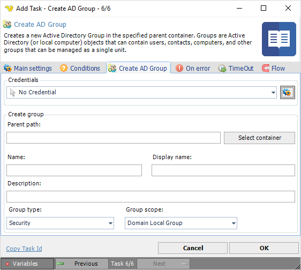Maximize the Add Task window

coord(264,8)
